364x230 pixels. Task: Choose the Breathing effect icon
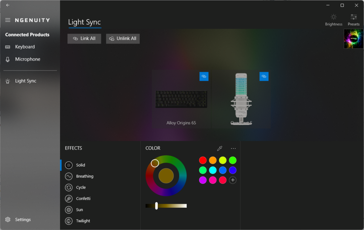point(69,176)
